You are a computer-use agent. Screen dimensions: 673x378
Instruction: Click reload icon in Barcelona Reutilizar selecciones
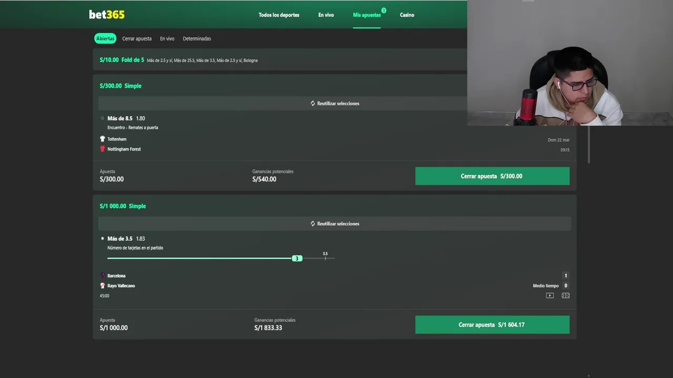(x=312, y=224)
